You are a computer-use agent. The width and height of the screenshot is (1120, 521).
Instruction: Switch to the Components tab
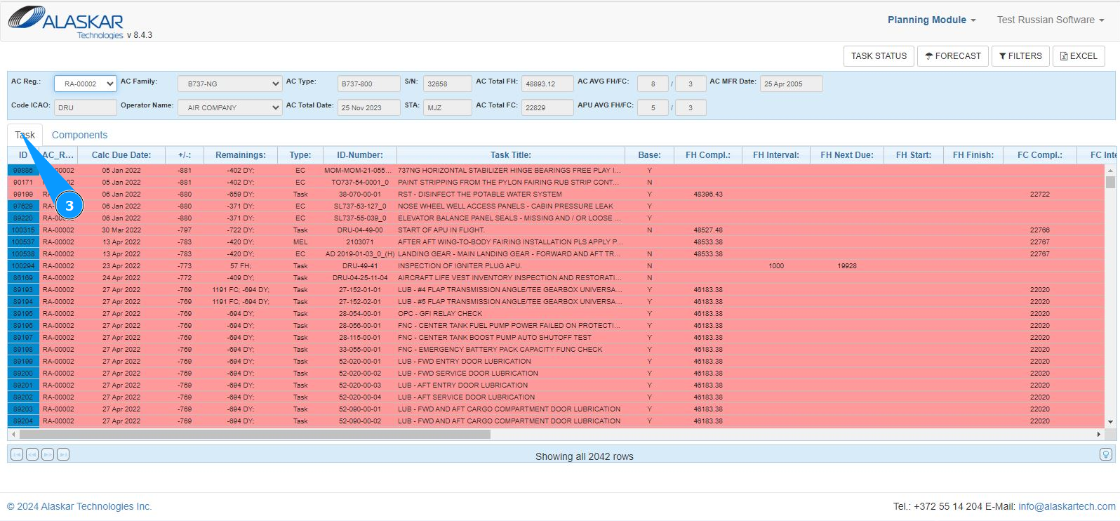tap(79, 135)
